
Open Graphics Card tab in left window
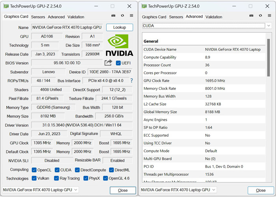16,17
